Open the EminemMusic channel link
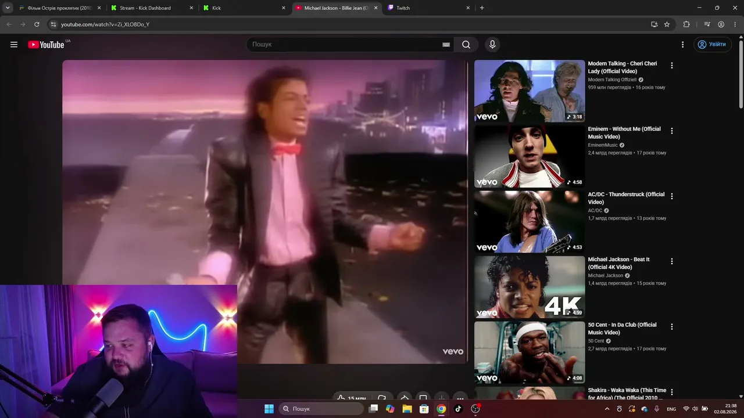The width and height of the screenshot is (744, 418). (x=603, y=145)
